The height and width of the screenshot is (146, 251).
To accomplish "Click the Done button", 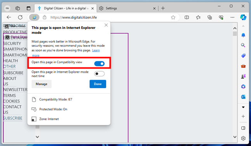I will coord(98,84).
